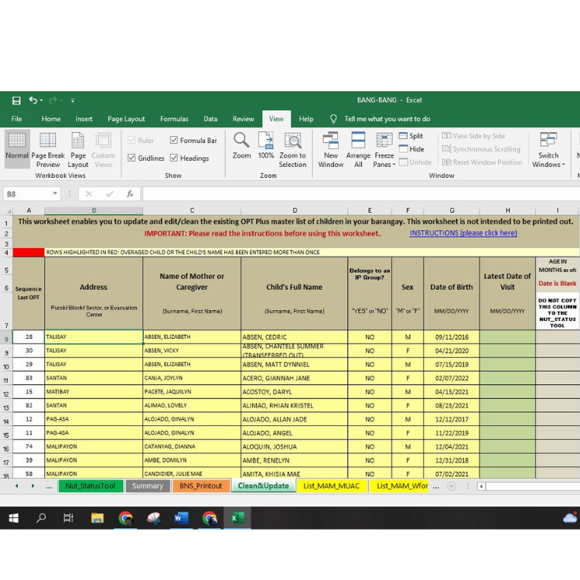580x580 pixels.
Task: Click address cell MATIBAY
Action: (94, 392)
